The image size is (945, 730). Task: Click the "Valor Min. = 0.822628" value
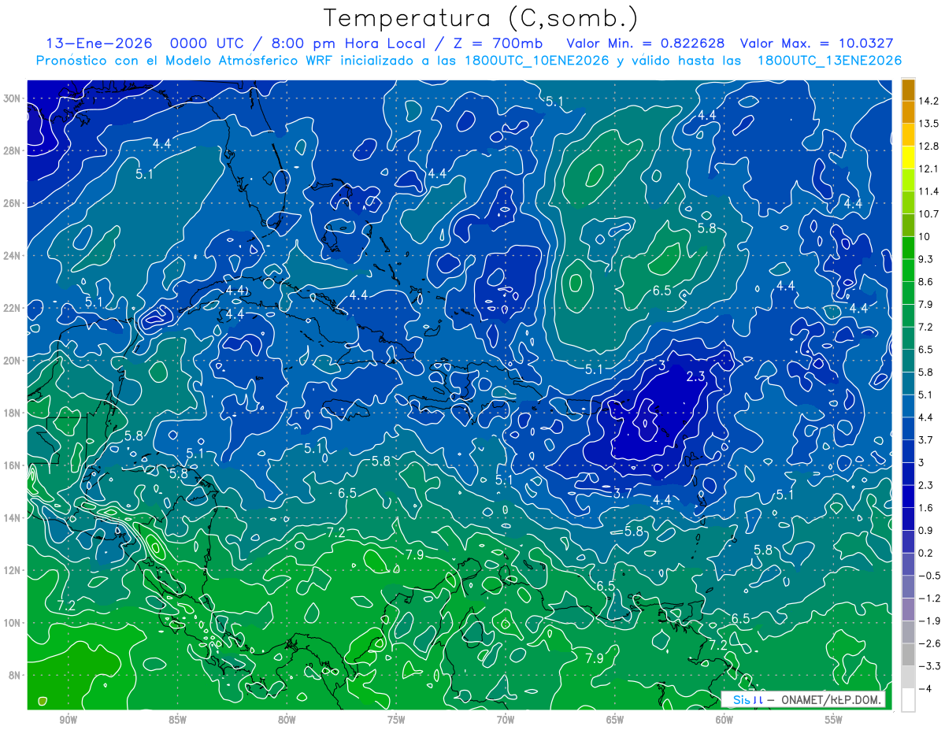pos(646,43)
